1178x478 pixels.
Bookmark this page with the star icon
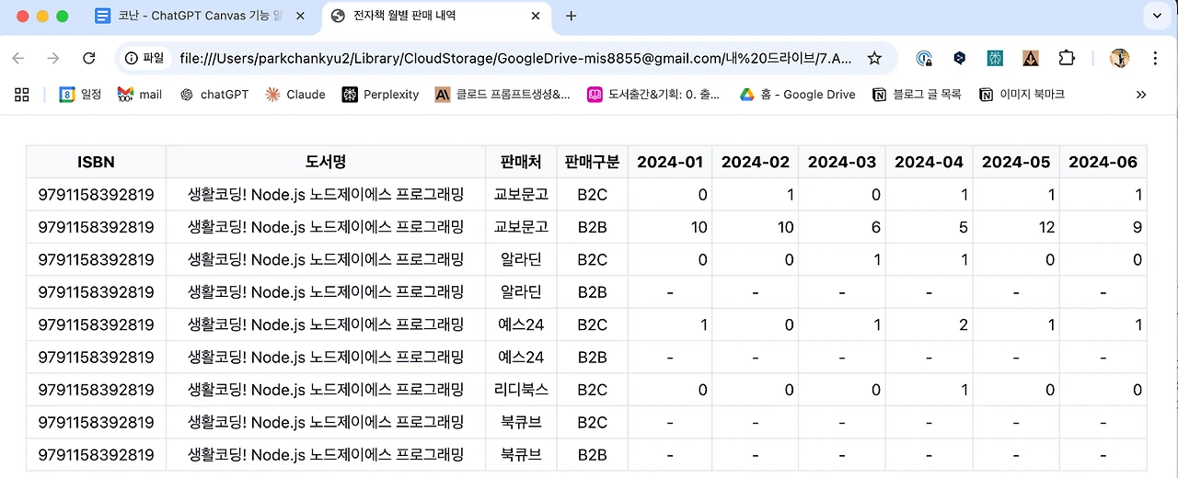click(874, 58)
